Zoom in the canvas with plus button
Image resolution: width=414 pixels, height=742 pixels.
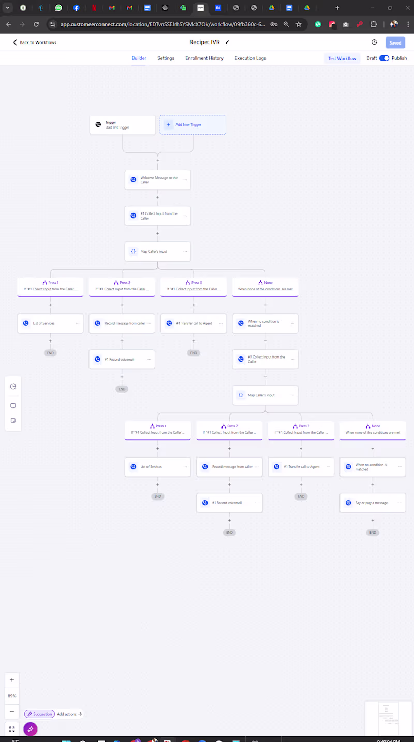[x=12, y=680]
